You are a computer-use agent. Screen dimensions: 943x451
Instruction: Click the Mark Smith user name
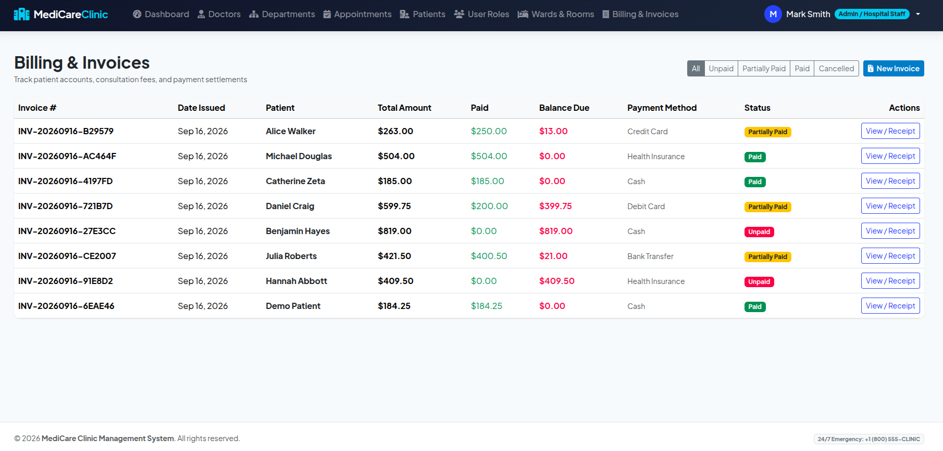click(x=808, y=14)
